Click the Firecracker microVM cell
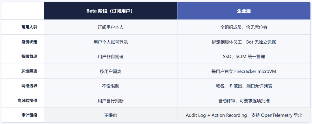 coord(244,71)
